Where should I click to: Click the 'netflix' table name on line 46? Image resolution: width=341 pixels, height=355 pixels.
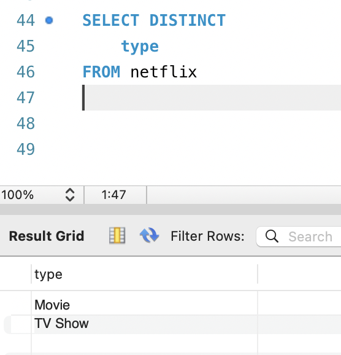click(164, 72)
